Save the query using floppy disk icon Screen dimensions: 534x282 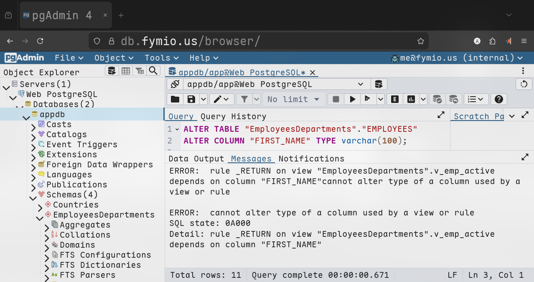point(191,99)
